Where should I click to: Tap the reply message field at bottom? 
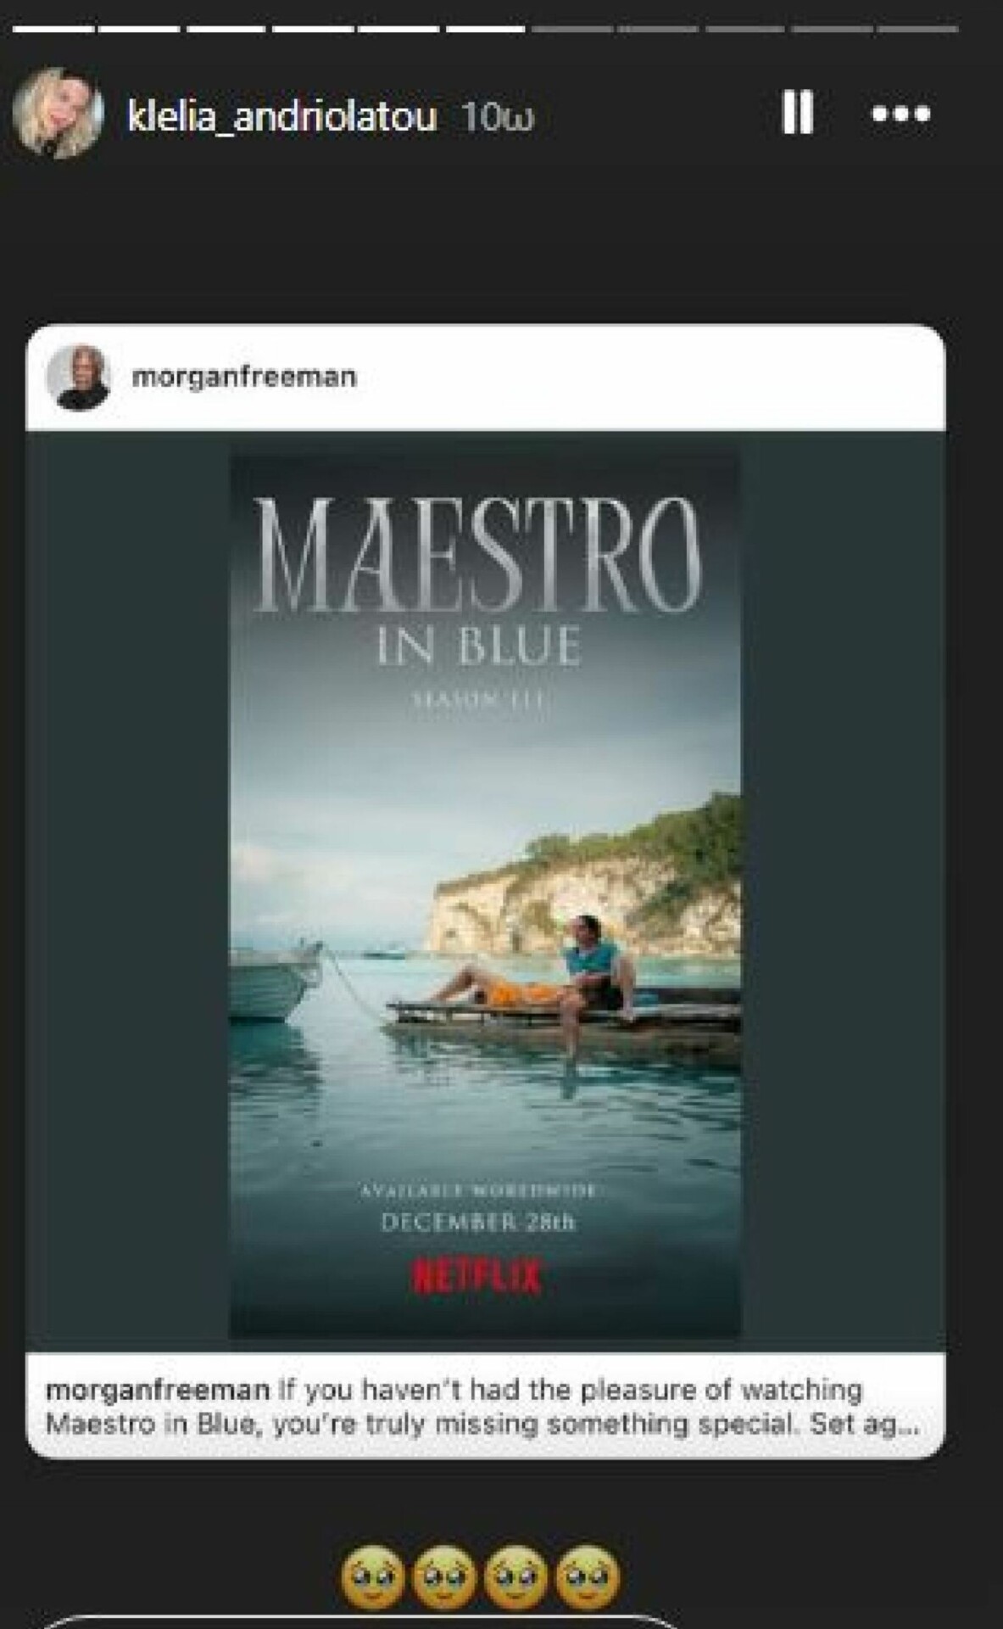360,1621
